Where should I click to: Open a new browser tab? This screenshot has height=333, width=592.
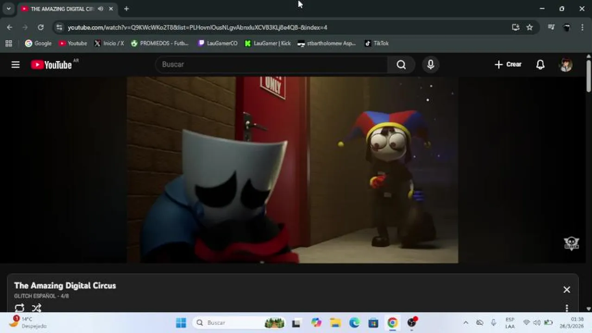[126, 9]
